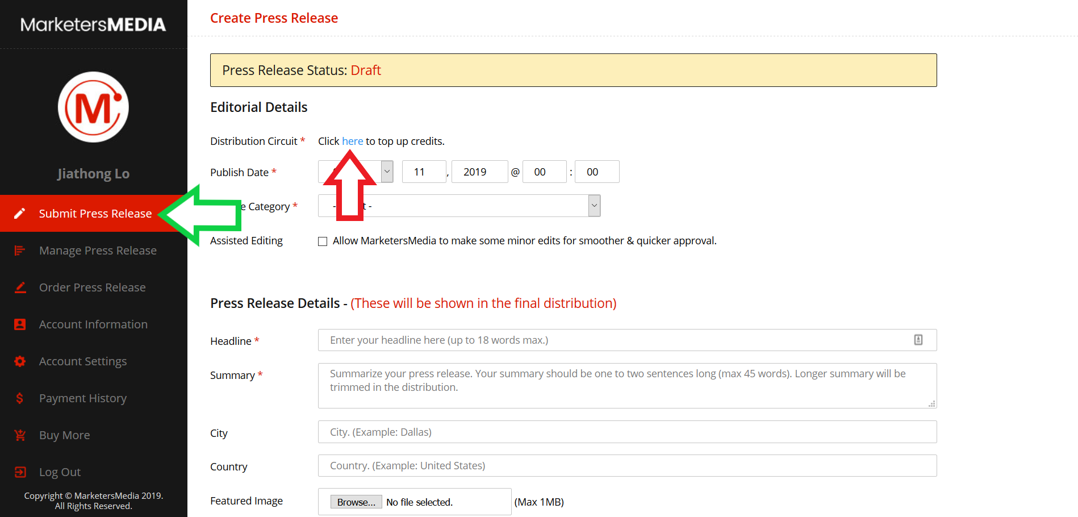Click the Create Press Release heading
This screenshot has width=1078, height=517.
tap(274, 18)
